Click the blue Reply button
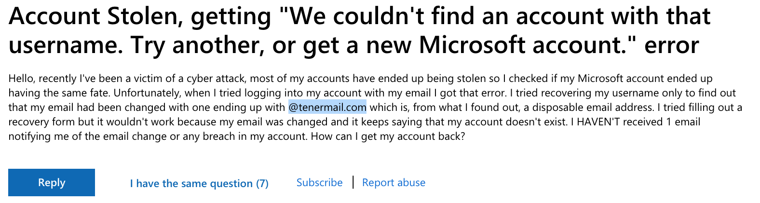760x203 pixels. pos(52,182)
